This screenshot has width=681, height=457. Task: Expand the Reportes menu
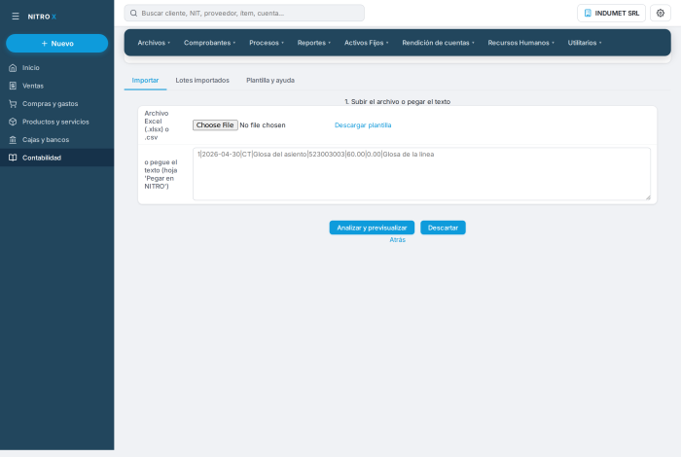pos(313,43)
